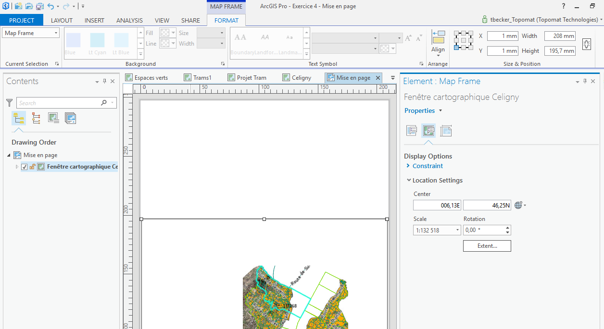Select the Lt Cyan background swatch
This screenshot has width=604, height=329.
[97, 41]
